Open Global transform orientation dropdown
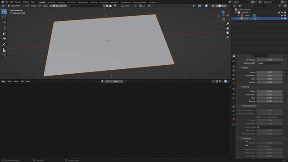 (127, 6)
